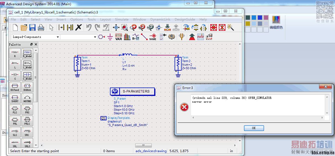Place an R_Model from the palette
This screenshot has height=156, width=335.
pos(27,53)
